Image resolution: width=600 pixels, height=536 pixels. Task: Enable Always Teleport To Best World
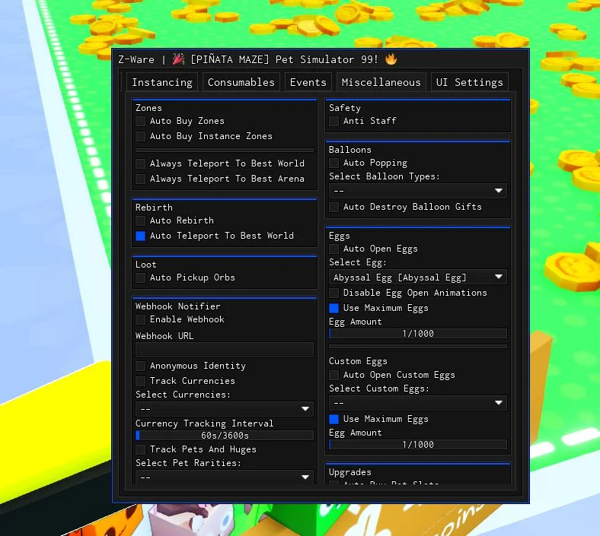(140, 163)
